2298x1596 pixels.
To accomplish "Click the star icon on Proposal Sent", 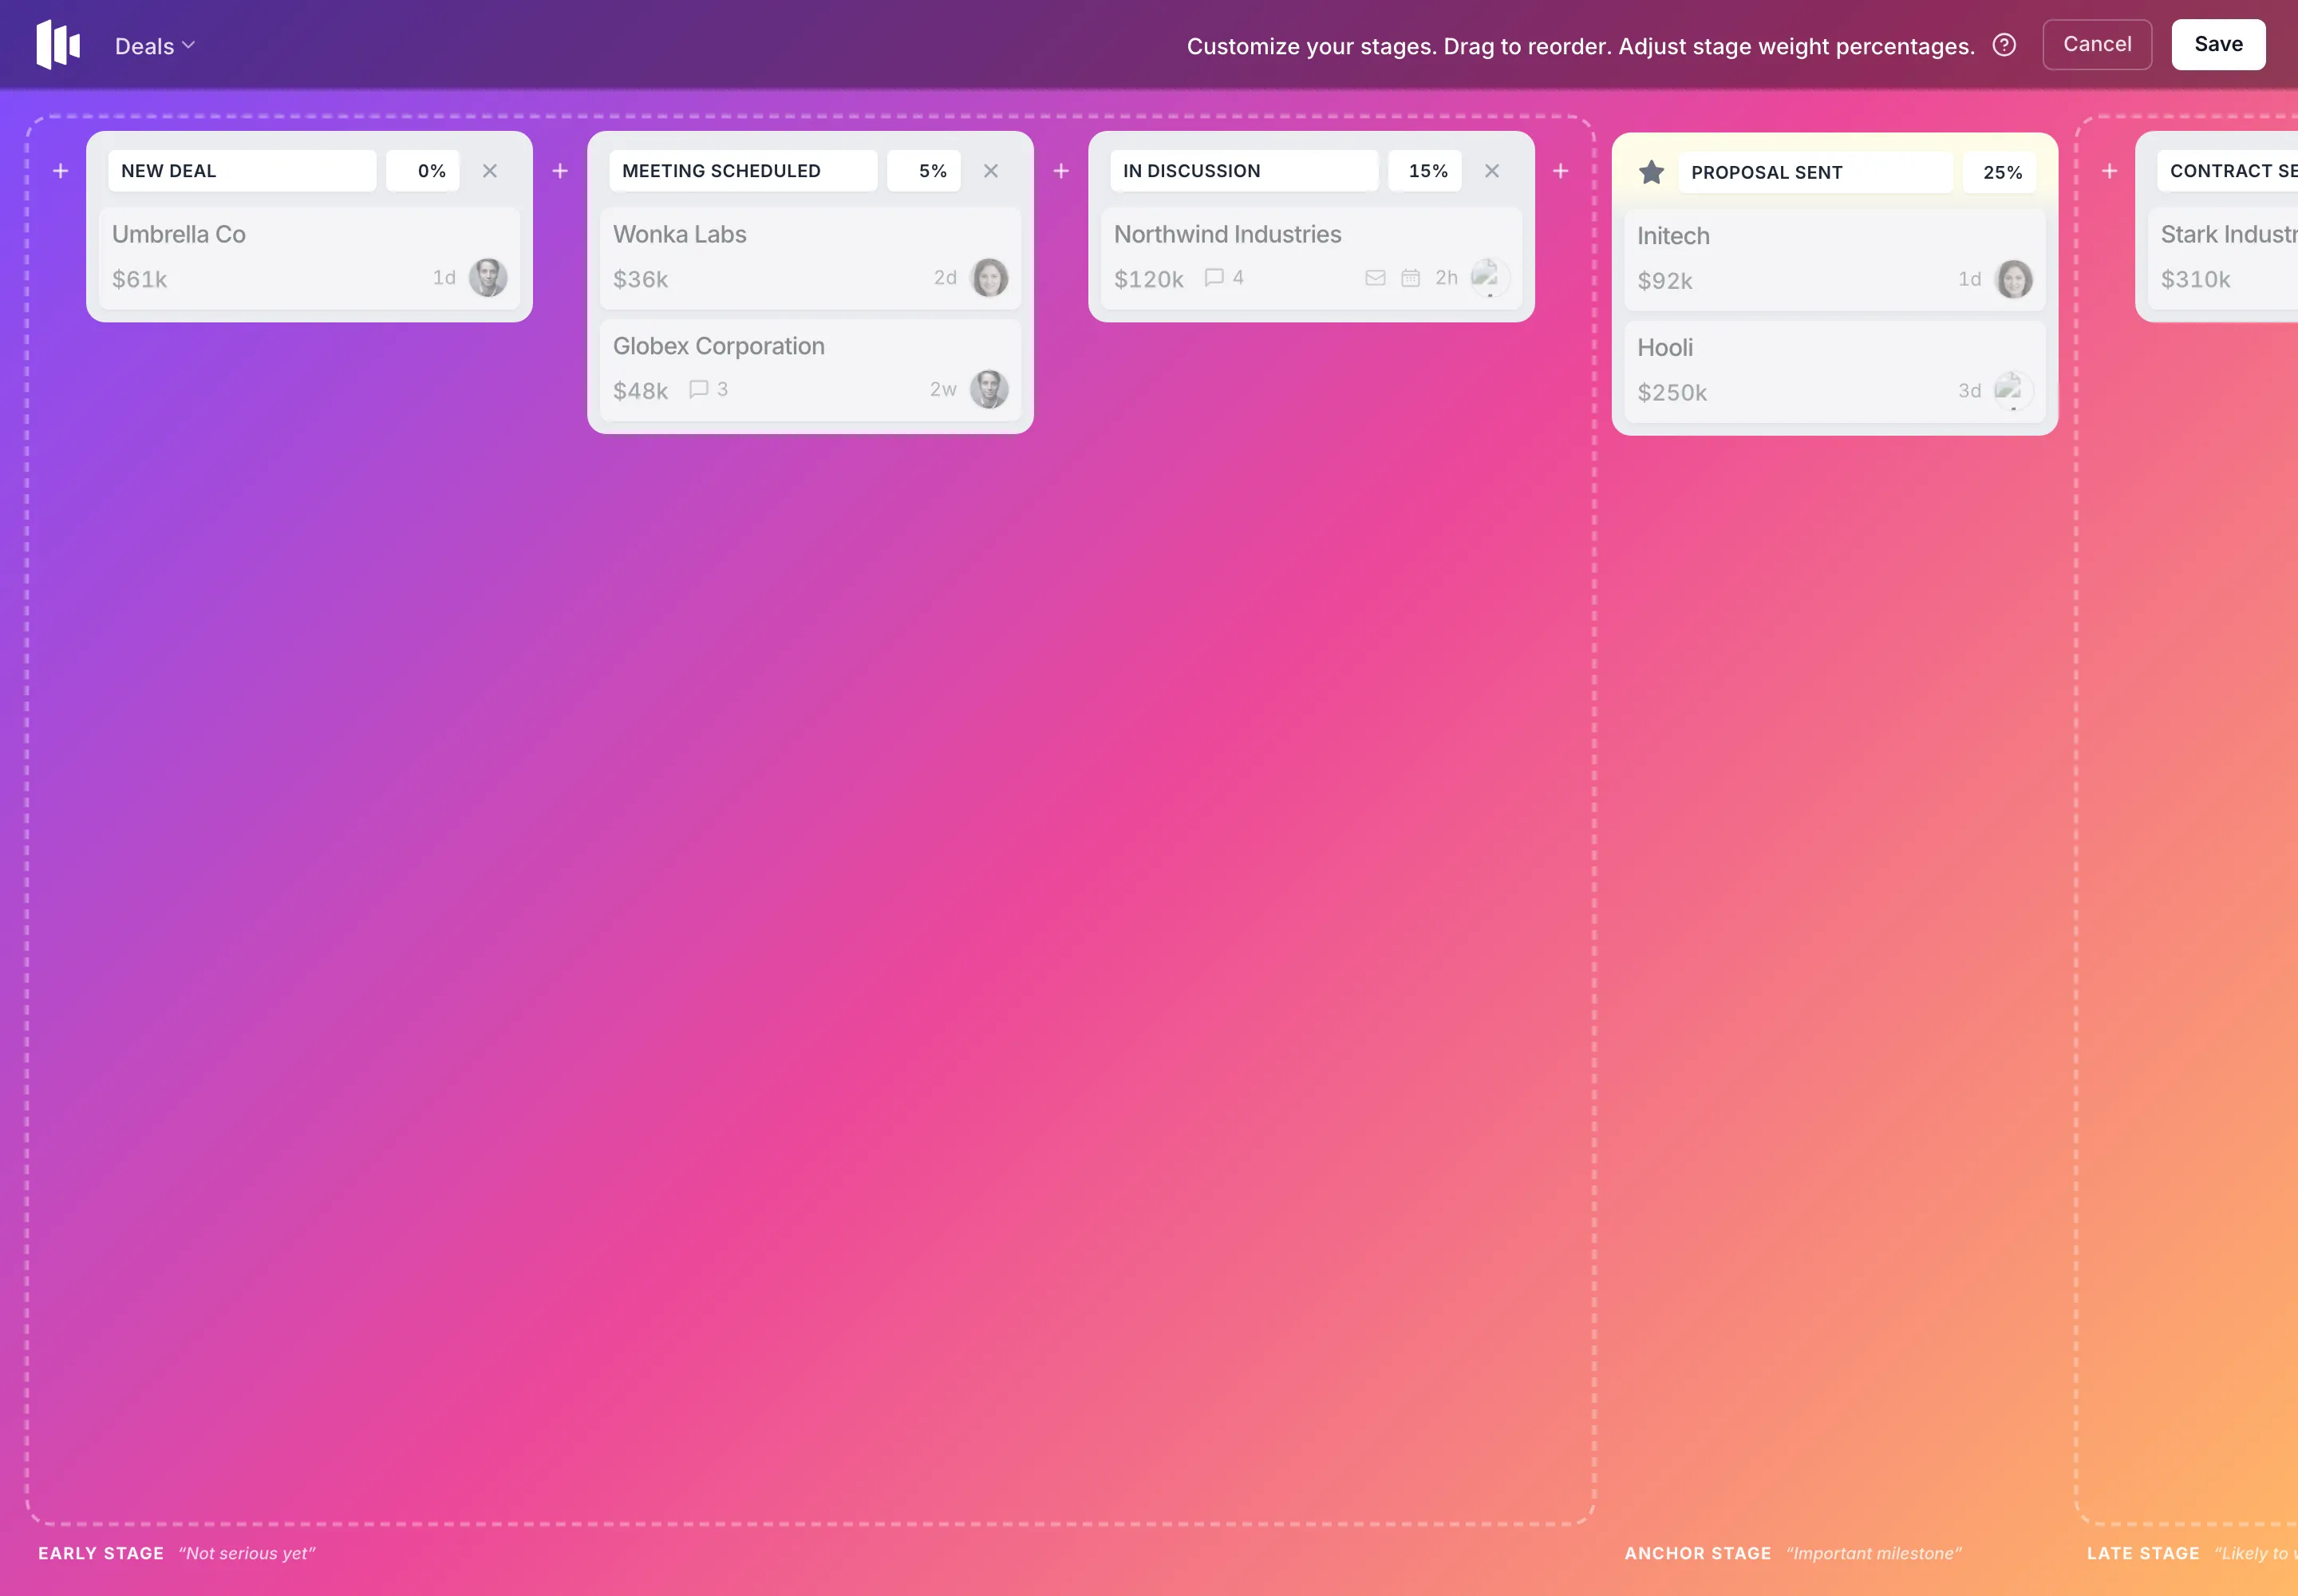I will pos(1652,172).
